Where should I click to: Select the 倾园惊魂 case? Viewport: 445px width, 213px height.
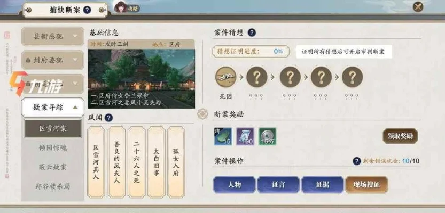click(53, 148)
